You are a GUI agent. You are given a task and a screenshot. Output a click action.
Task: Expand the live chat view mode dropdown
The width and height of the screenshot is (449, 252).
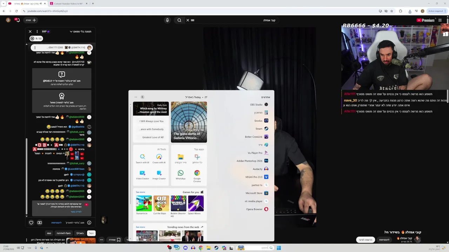(x=80, y=31)
